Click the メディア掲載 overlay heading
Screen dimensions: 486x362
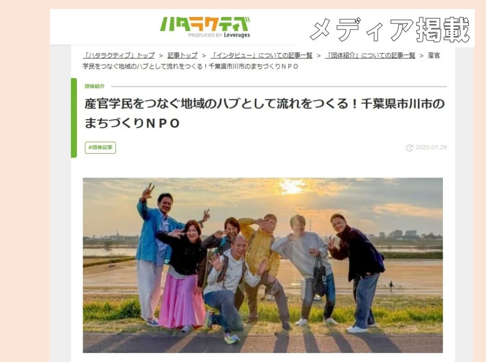click(390, 30)
